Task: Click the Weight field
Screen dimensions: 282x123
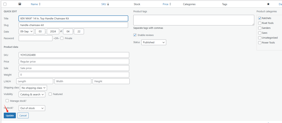Action: pyautogui.click(x=74, y=75)
